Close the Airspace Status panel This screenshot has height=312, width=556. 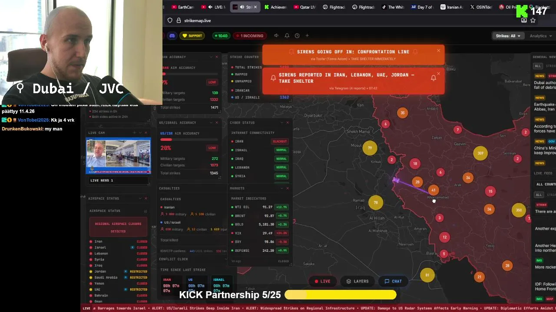[146, 198]
